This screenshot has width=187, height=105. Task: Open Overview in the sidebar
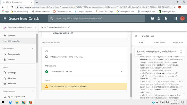click(18, 36)
